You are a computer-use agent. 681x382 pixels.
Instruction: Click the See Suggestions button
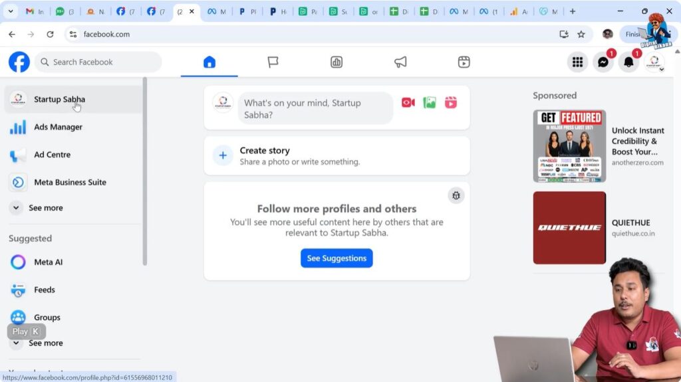pyautogui.click(x=337, y=258)
